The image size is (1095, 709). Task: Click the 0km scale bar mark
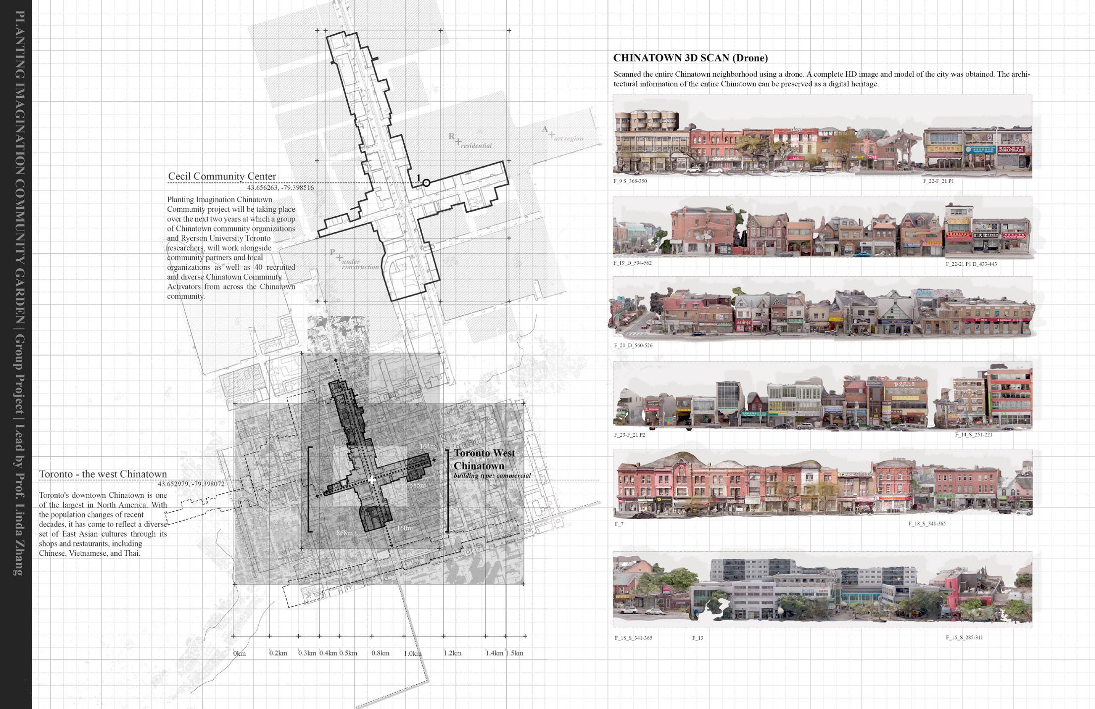(239, 653)
